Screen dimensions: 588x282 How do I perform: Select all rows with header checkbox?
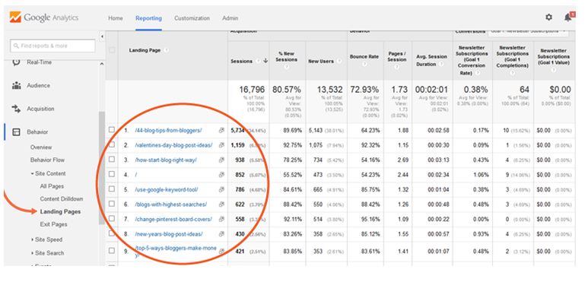112,50
